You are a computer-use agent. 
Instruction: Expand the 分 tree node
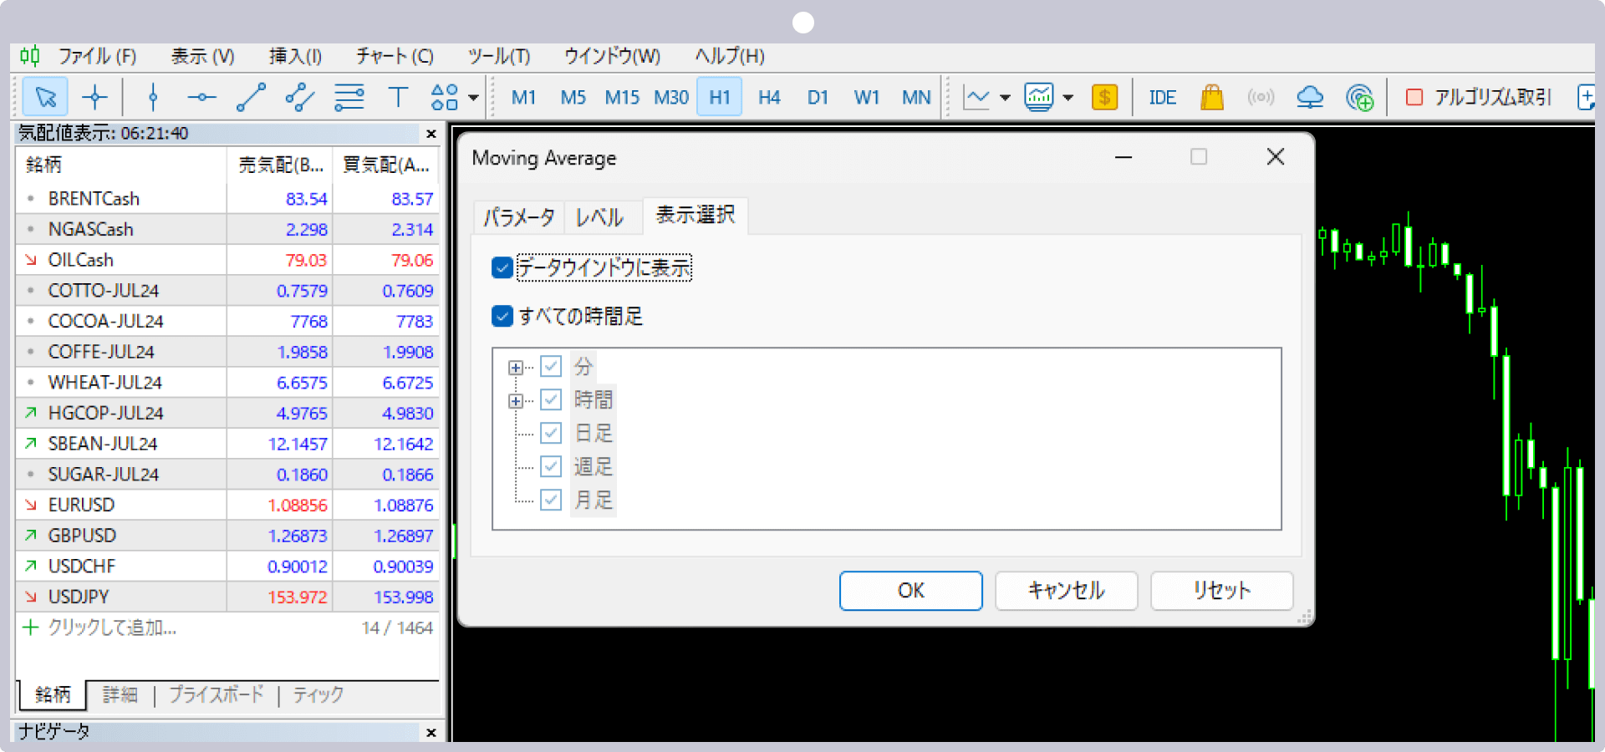coord(516,368)
